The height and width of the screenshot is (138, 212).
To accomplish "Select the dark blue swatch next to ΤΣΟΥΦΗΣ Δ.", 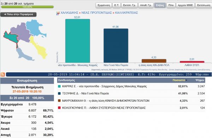I will pyautogui.click(x=59, y=94).
